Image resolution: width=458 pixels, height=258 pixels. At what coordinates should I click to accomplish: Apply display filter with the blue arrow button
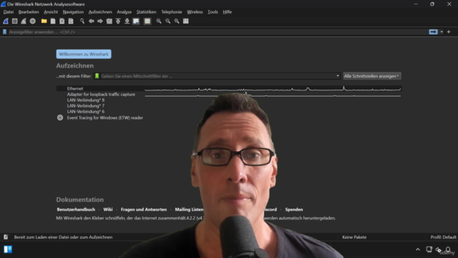click(433, 32)
